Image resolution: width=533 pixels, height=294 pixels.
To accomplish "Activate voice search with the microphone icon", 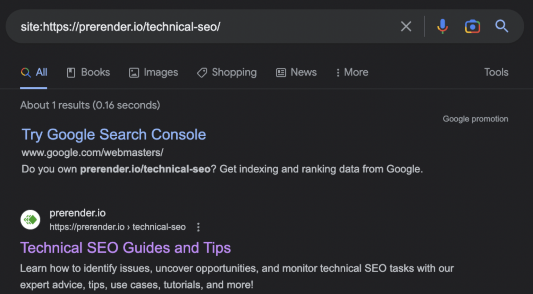I will [442, 26].
